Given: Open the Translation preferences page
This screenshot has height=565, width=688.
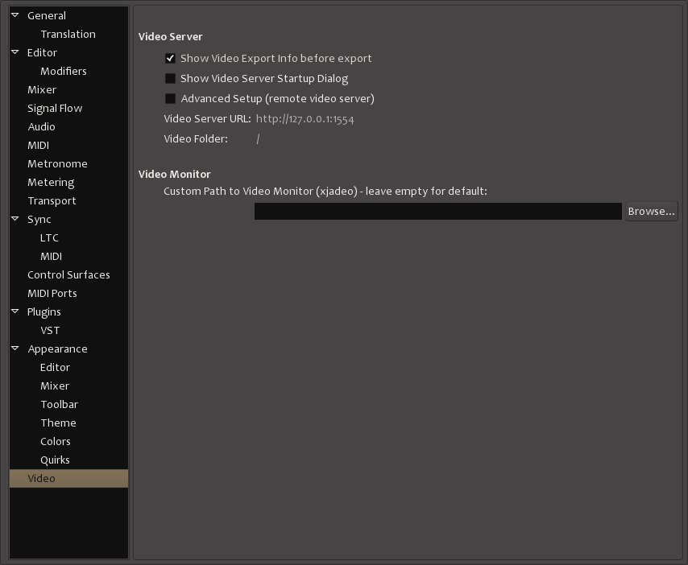Looking at the screenshot, I should [68, 34].
